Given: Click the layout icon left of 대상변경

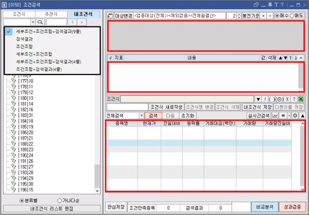Looking at the screenshot, I should click(110, 16).
